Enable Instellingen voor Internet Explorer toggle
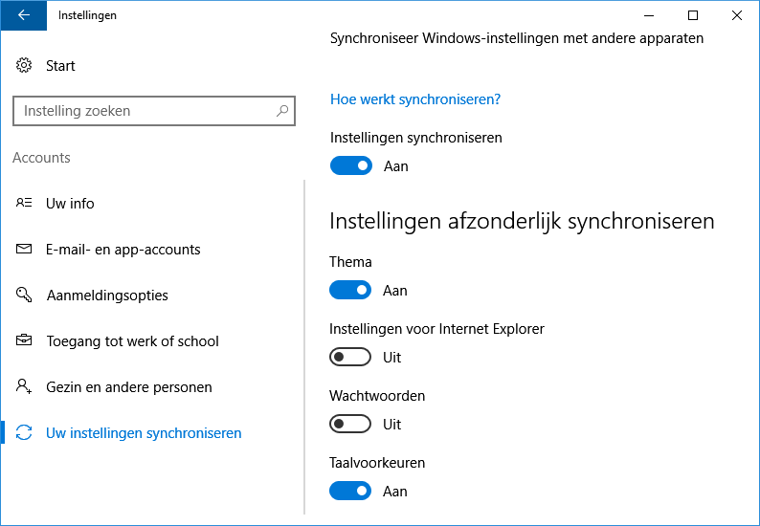 coord(350,358)
